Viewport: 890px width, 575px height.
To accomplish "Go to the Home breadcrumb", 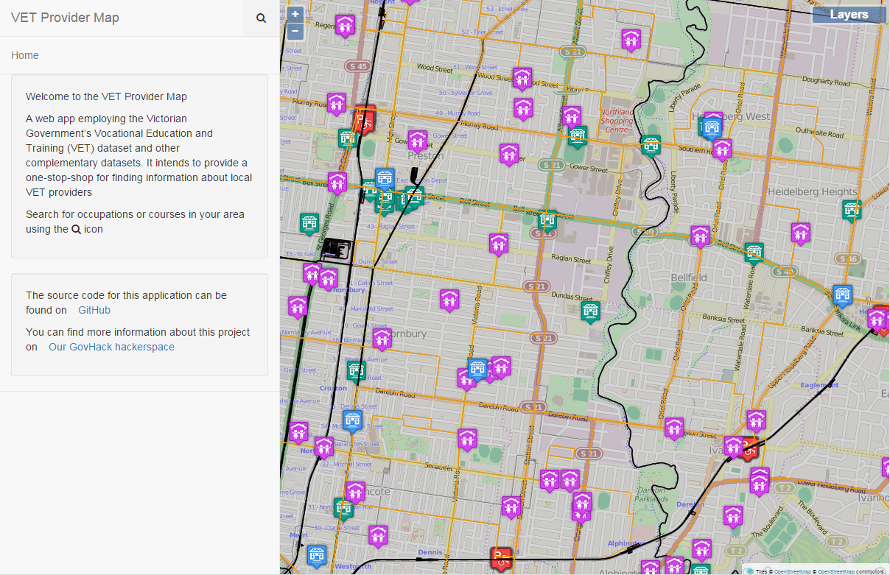I will (x=25, y=55).
